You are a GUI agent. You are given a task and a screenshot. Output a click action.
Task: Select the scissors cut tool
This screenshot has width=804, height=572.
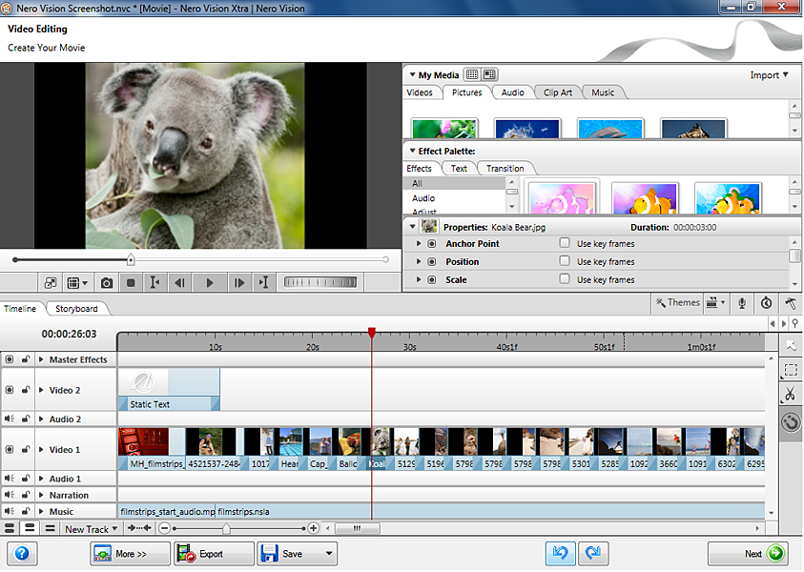(x=791, y=395)
